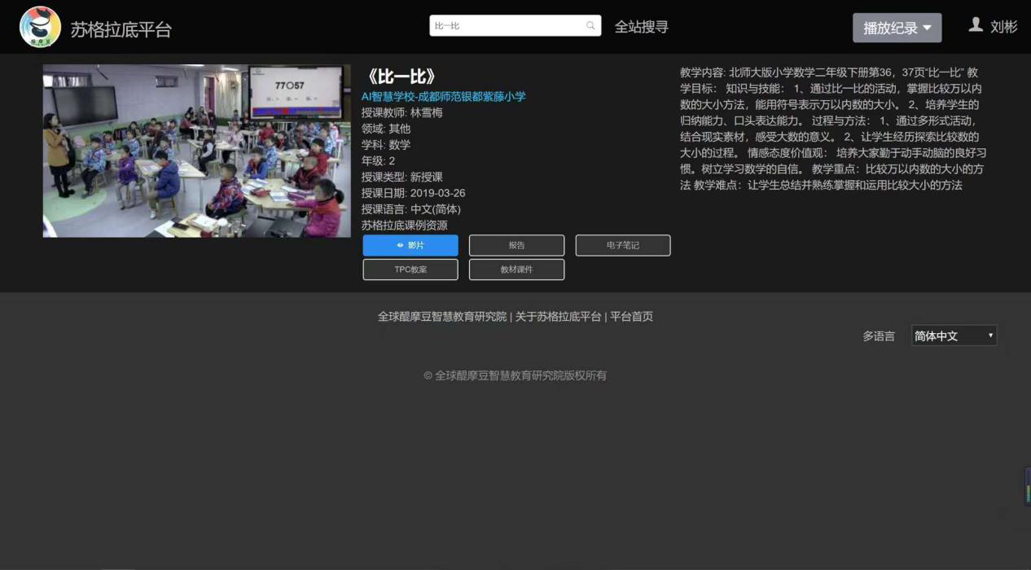Click the 全站搜寻 site-wide search button
1031x570 pixels.
[x=641, y=27]
